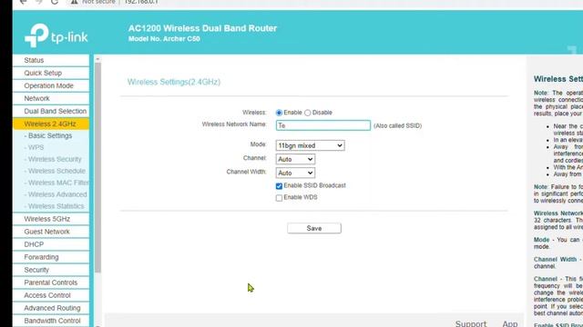Open the Advanced Routing menu
This screenshot has width=583, height=327.
point(51,308)
